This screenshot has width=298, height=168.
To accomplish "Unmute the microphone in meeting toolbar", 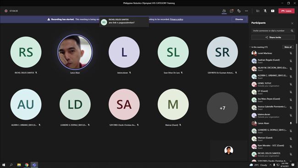I will (265, 11).
